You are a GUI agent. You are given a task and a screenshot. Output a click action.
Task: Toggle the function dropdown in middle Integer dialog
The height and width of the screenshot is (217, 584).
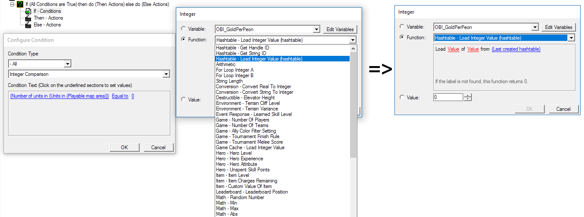click(x=352, y=40)
